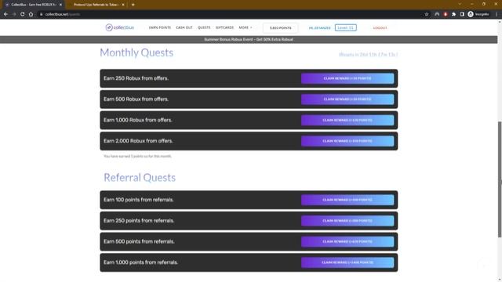
Task: Open the extensions puzzle icon
Action: coord(453,14)
